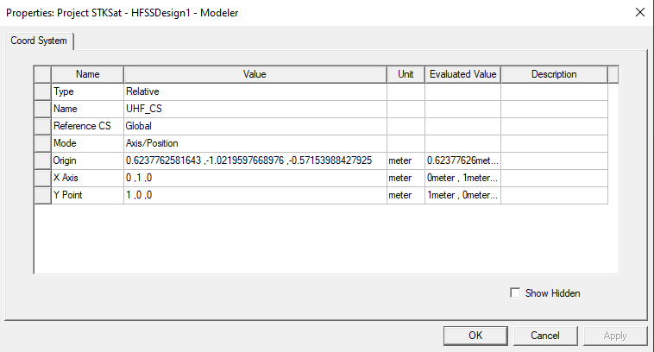Viewport: 654px width, 352px height.
Task: Edit the X Axis value field
Action: pos(255,178)
